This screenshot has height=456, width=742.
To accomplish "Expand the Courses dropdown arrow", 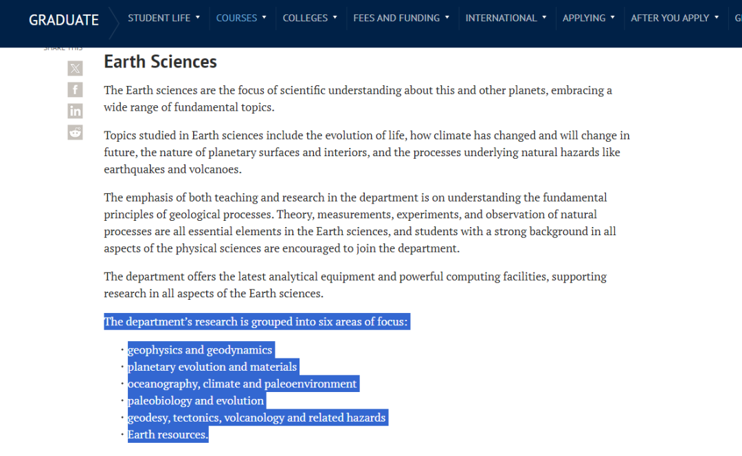I will [x=264, y=17].
